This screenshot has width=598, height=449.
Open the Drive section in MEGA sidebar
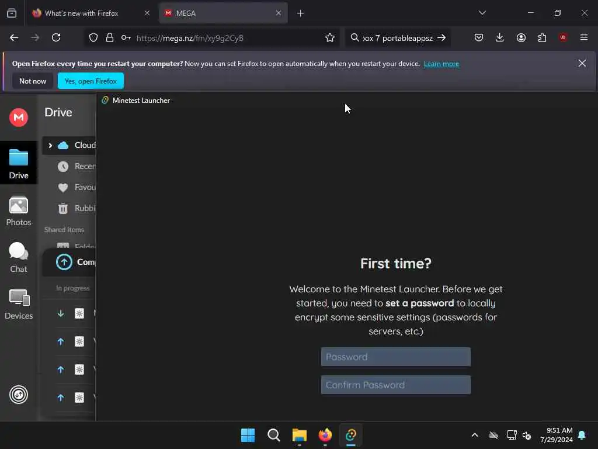pos(19,163)
